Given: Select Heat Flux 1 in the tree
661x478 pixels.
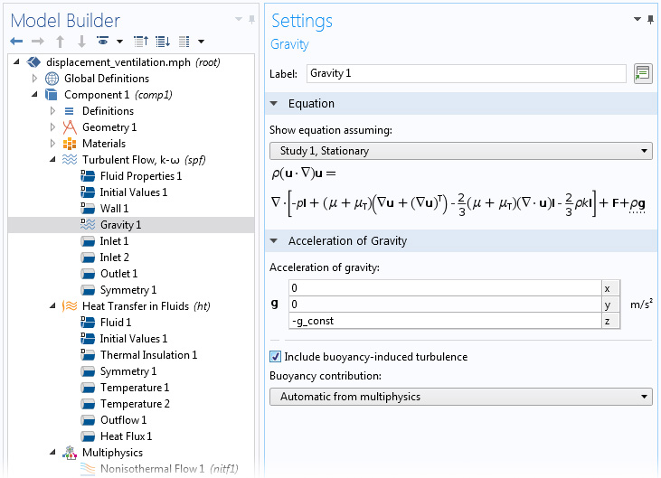Looking at the screenshot, I should coord(125,436).
